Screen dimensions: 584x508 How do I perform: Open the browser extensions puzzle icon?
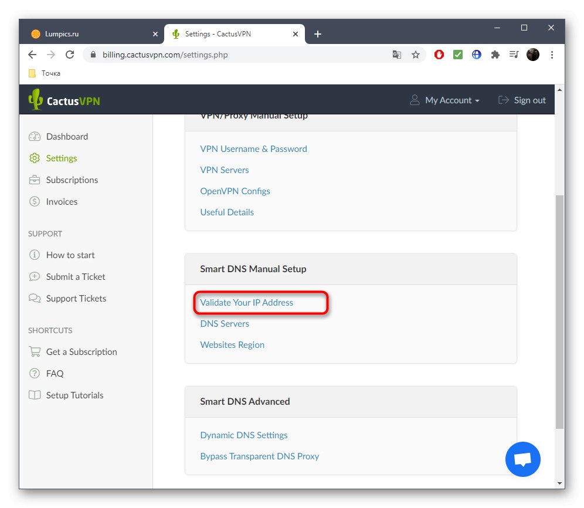coord(495,55)
